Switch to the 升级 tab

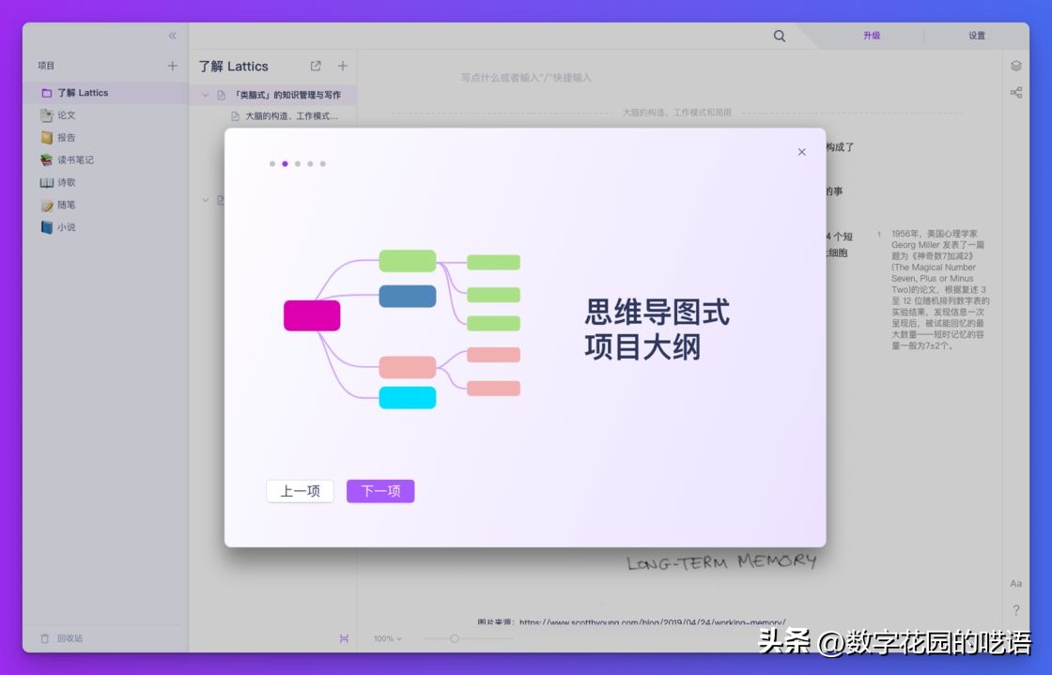click(872, 36)
